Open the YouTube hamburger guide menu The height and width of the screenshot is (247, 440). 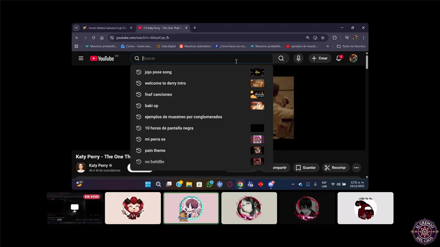coord(81,58)
